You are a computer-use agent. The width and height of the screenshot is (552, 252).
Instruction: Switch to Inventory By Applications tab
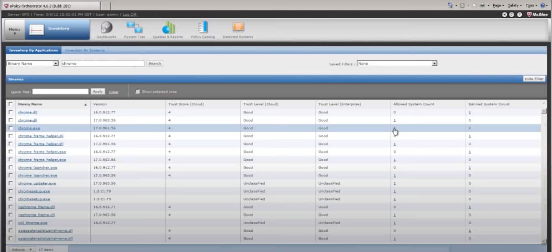pyautogui.click(x=33, y=50)
